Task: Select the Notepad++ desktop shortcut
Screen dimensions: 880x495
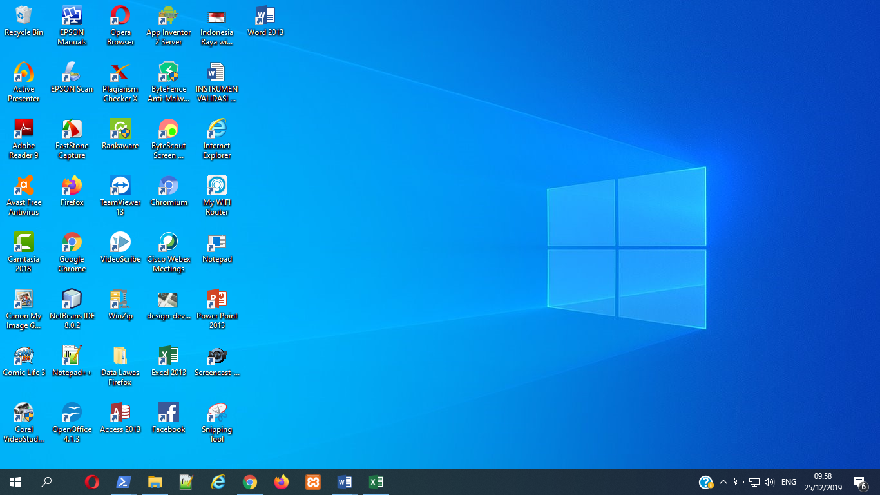Action: pyautogui.click(x=72, y=361)
